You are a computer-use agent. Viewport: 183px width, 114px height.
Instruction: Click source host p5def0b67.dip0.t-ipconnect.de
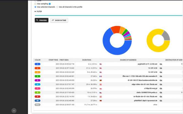[146, 101]
